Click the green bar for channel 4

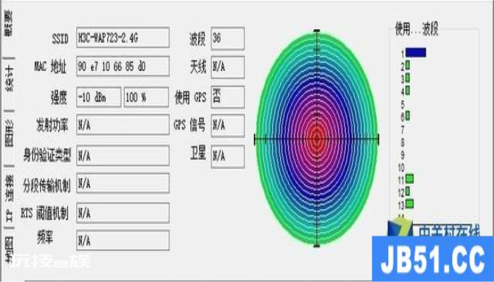tap(408, 91)
